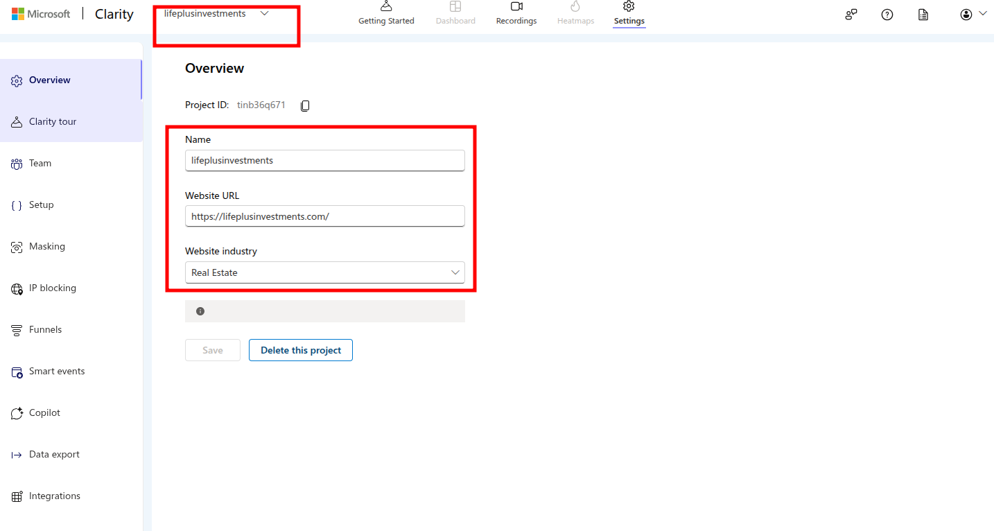Open the documentation page icon

tap(923, 15)
